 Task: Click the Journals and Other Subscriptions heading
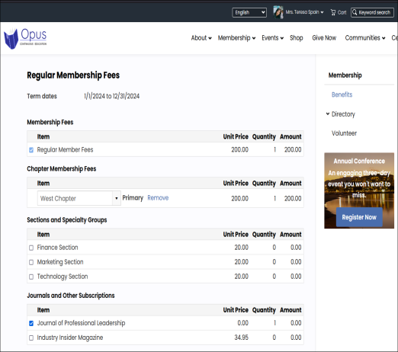pos(71,296)
